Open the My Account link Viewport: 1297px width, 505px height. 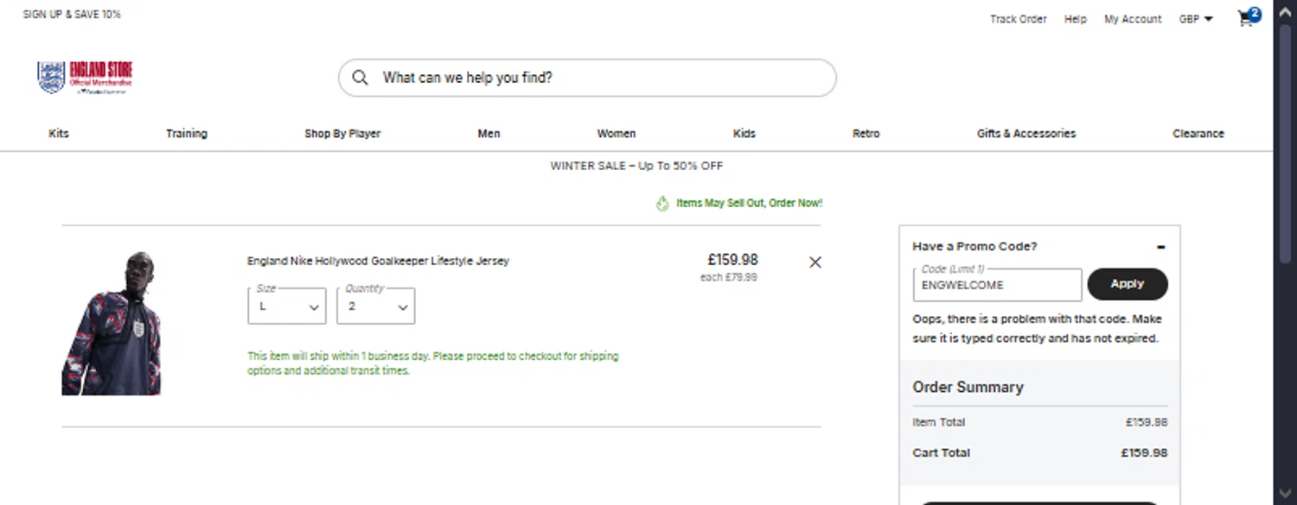tap(1132, 19)
